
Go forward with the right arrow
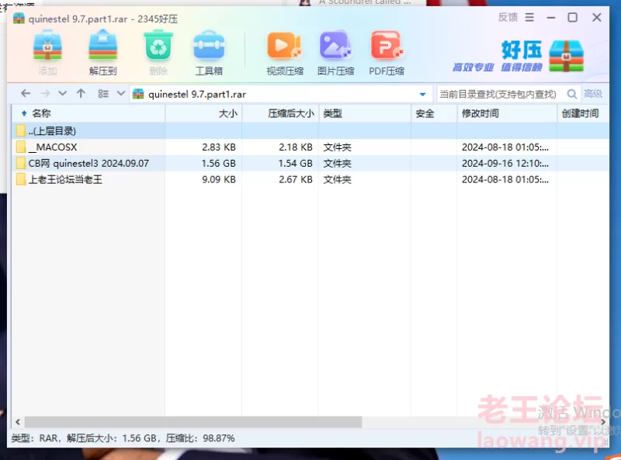pyautogui.click(x=45, y=93)
